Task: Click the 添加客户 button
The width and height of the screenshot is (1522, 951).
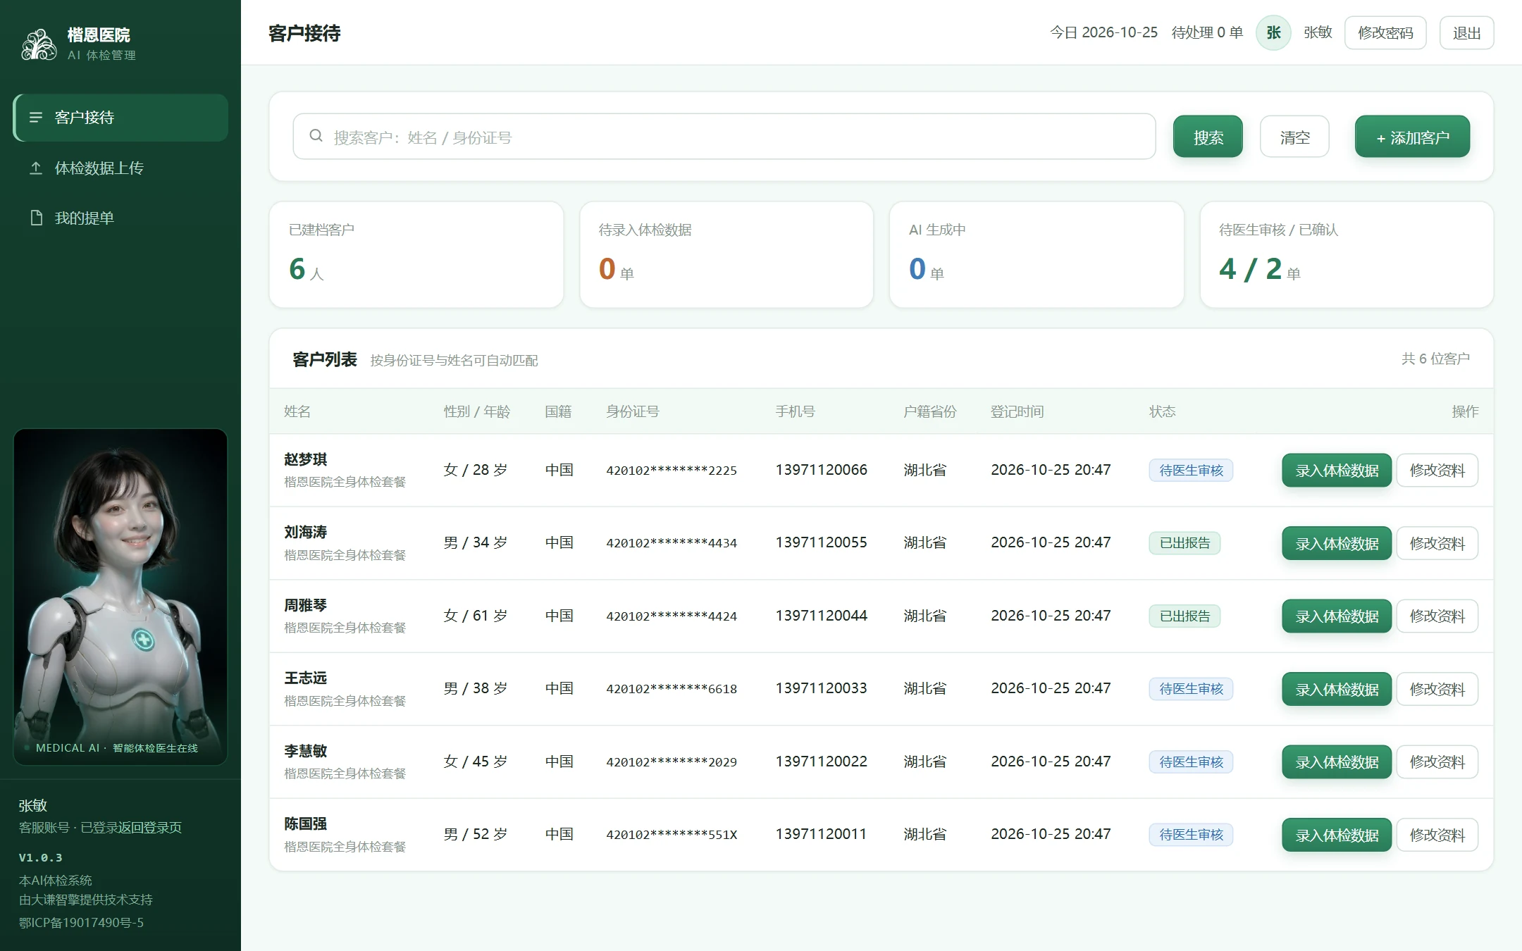Action: [1412, 137]
